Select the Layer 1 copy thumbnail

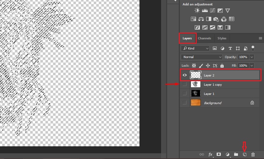pos(196,84)
